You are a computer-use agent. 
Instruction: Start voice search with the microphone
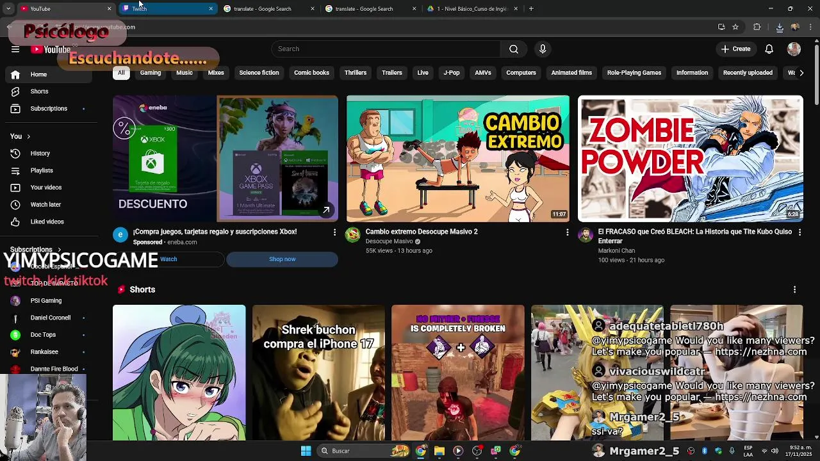(x=543, y=49)
